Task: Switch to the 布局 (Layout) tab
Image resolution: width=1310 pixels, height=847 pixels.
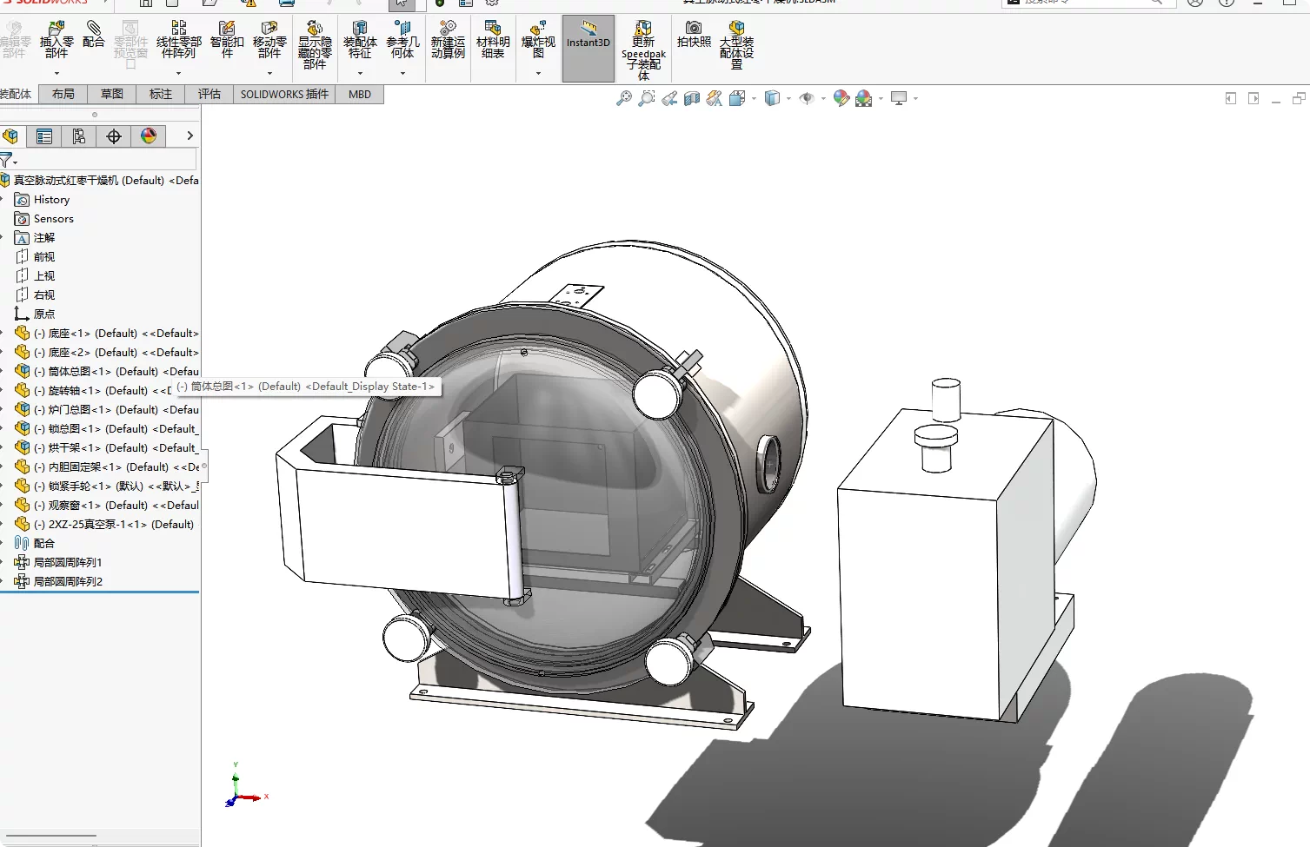Action: (x=63, y=94)
